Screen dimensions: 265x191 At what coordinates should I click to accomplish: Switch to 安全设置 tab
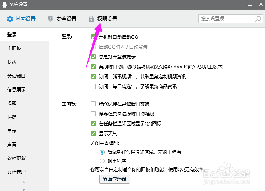pos(62,19)
